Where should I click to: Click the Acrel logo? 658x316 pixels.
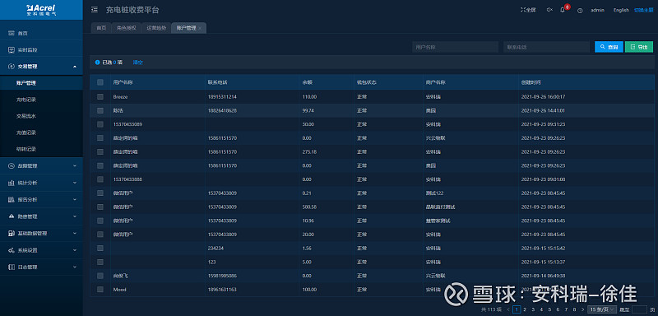tap(41, 10)
